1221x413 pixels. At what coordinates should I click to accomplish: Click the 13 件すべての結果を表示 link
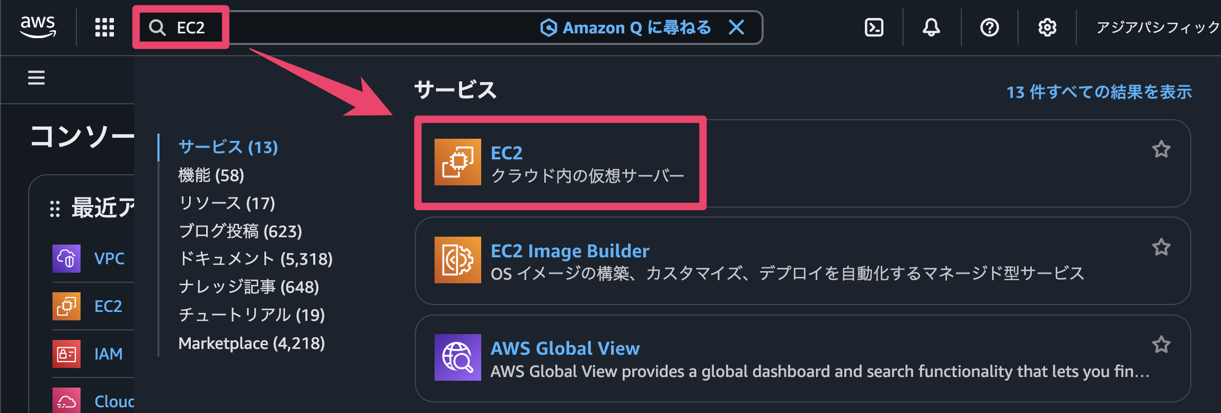point(1099,92)
